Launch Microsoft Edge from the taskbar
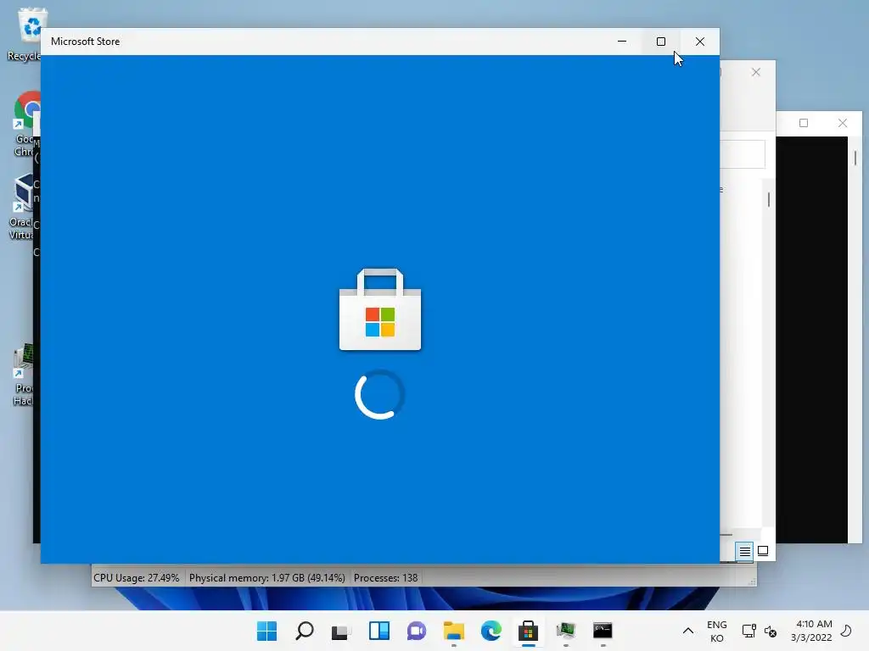The image size is (869, 651). 491,631
